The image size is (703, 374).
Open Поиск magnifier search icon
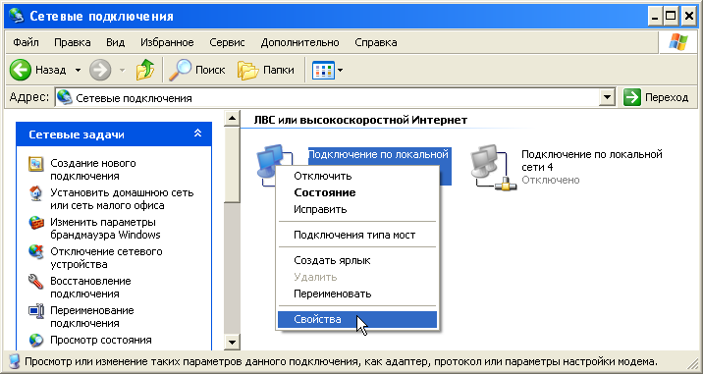[180, 70]
